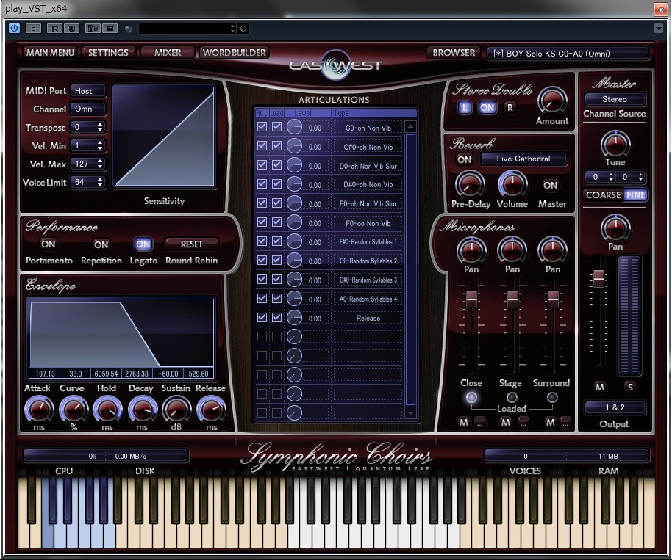Click the envelope Release knob
The height and width of the screenshot is (560, 672).
coord(211,409)
